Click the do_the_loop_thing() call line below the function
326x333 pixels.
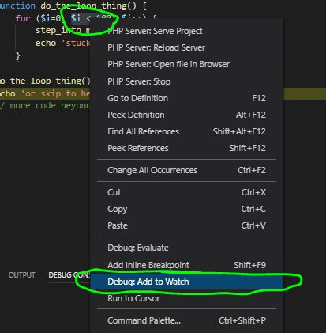(45, 81)
